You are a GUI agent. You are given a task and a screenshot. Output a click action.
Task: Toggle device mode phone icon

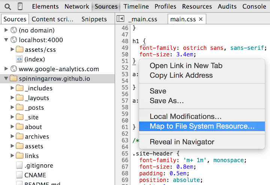pos(20,6)
